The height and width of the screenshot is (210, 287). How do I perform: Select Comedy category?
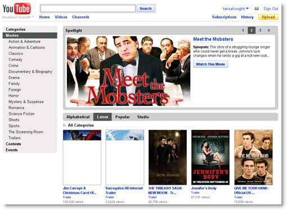coord(15,60)
